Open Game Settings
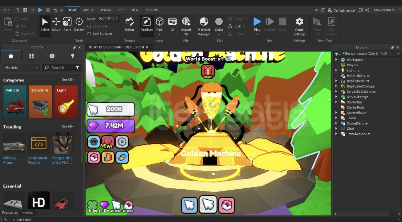This screenshot has height=222, width=402. point(300,26)
